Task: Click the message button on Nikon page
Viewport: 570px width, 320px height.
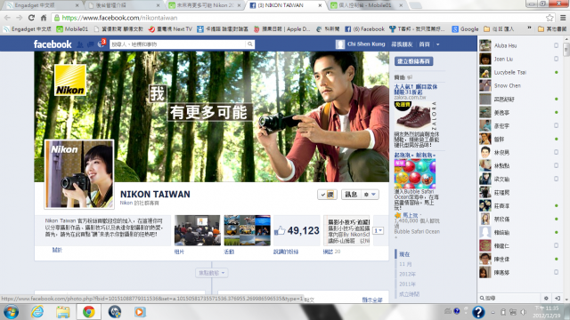Action: click(x=351, y=195)
